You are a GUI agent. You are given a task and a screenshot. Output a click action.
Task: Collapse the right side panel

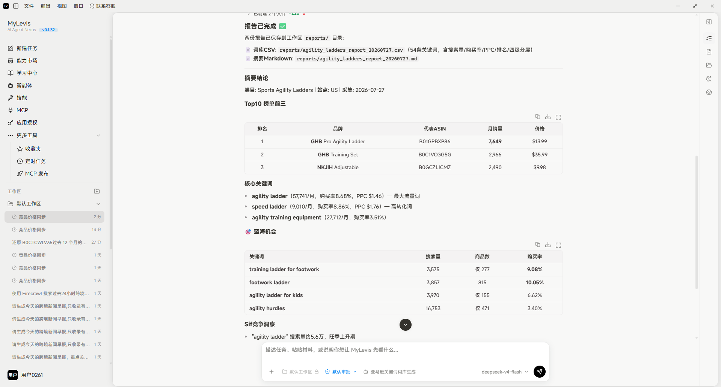pyautogui.click(x=709, y=22)
